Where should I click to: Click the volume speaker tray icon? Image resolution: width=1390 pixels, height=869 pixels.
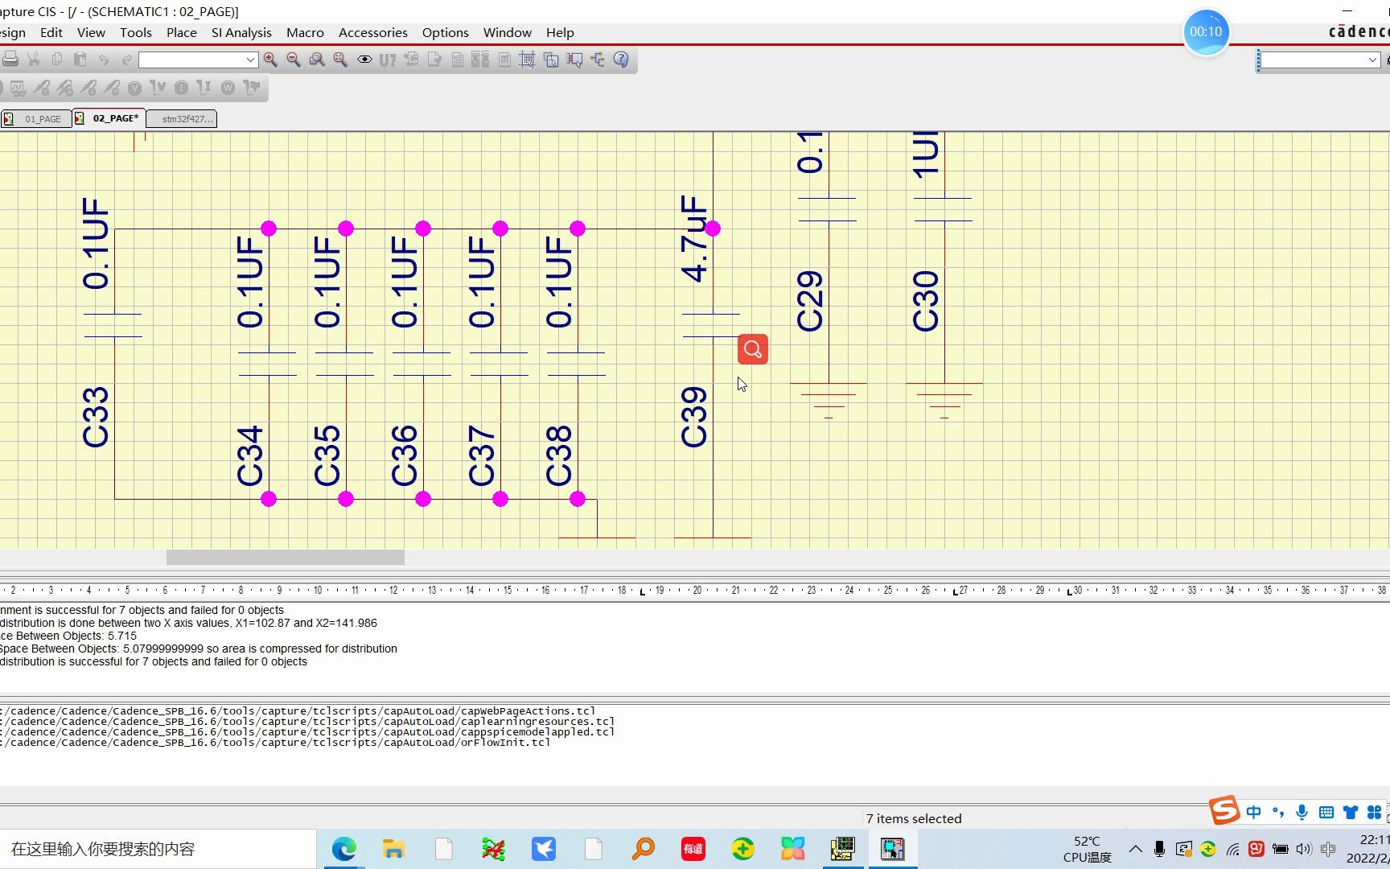[x=1304, y=849]
